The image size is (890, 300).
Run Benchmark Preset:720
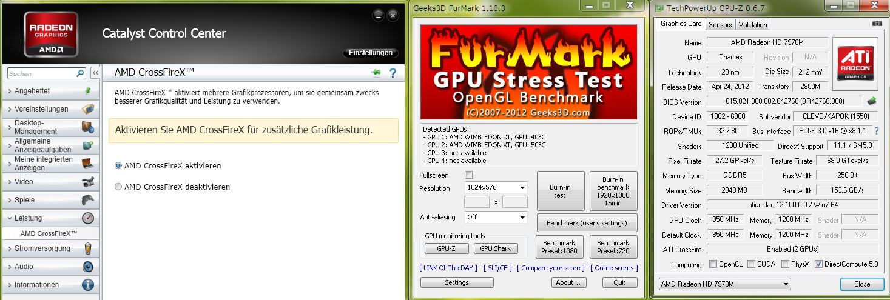click(x=613, y=247)
